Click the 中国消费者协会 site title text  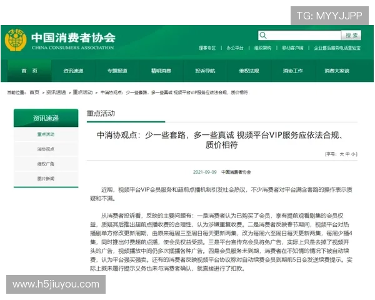point(73,37)
